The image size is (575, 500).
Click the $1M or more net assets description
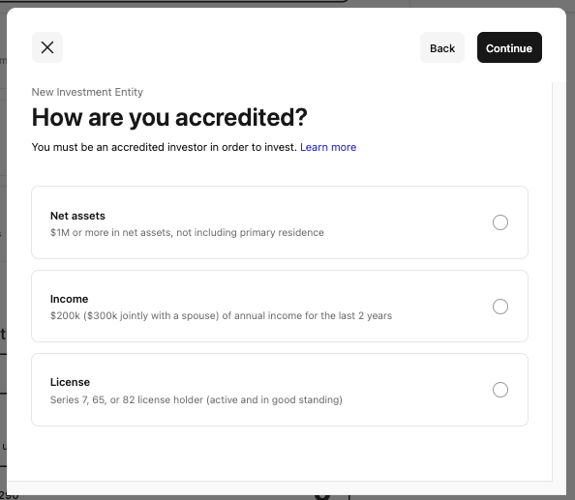(x=187, y=233)
